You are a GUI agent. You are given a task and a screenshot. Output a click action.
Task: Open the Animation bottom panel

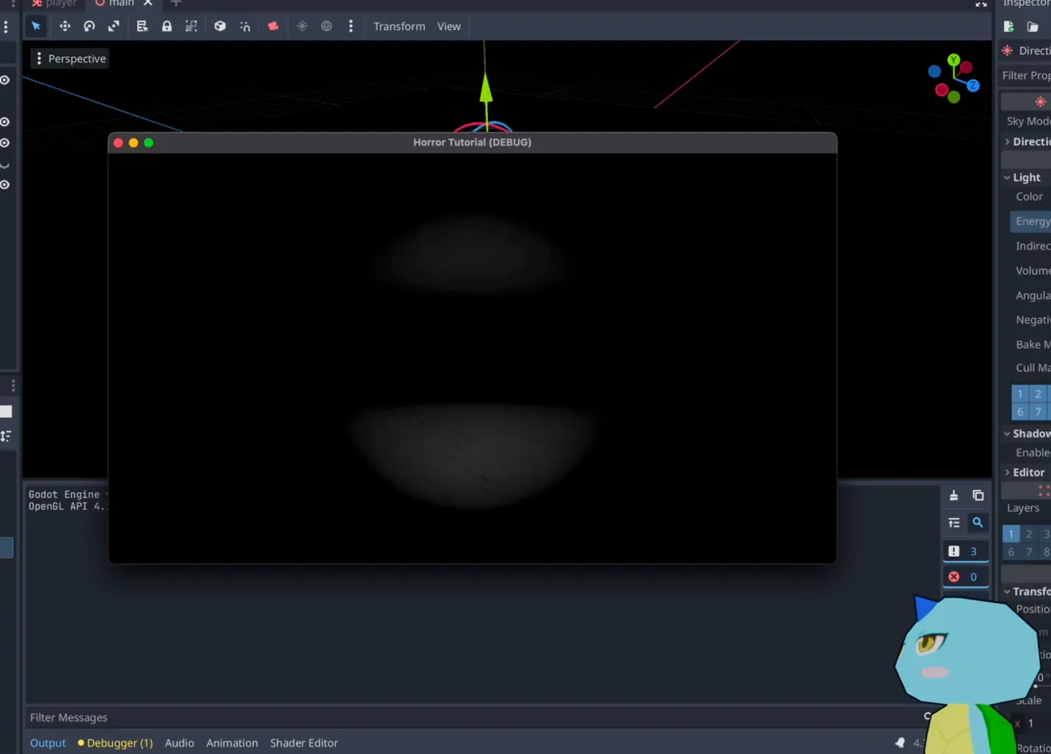click(232, 743)
